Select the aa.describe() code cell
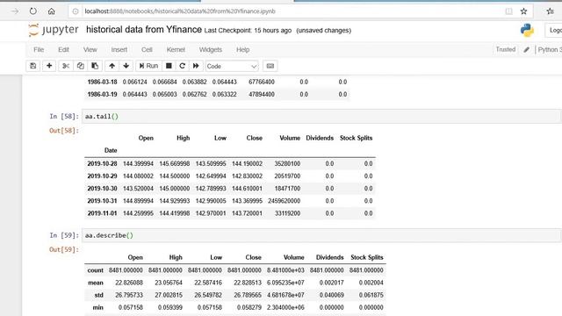 click(x=321, y=235)
